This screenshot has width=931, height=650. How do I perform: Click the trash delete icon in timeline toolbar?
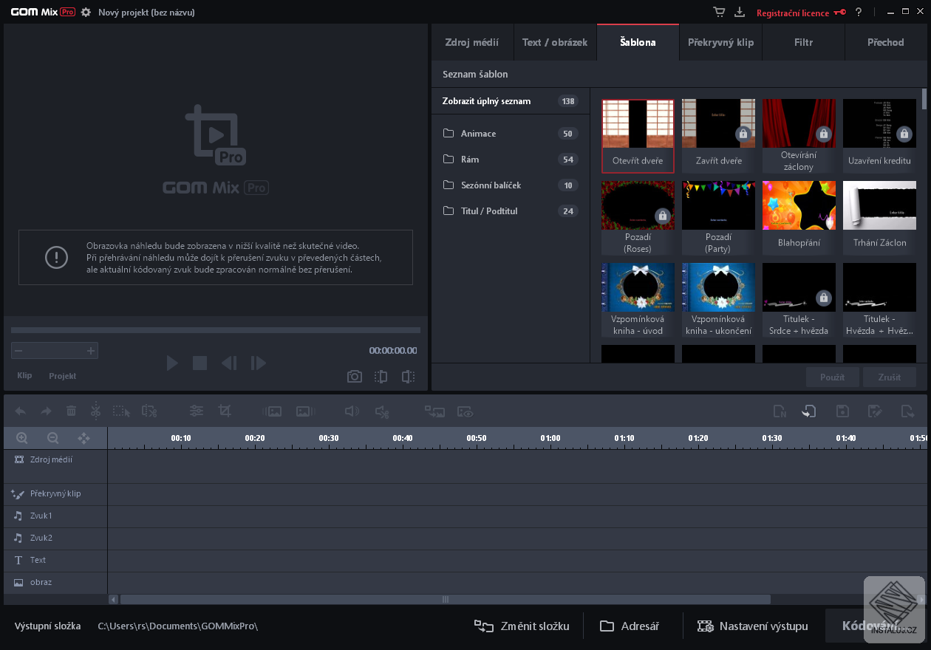[x=71, y=411]
